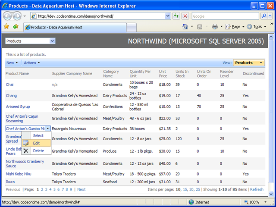Expand the New dropdown menu
The image size is (276, 207).
point(12,63)
